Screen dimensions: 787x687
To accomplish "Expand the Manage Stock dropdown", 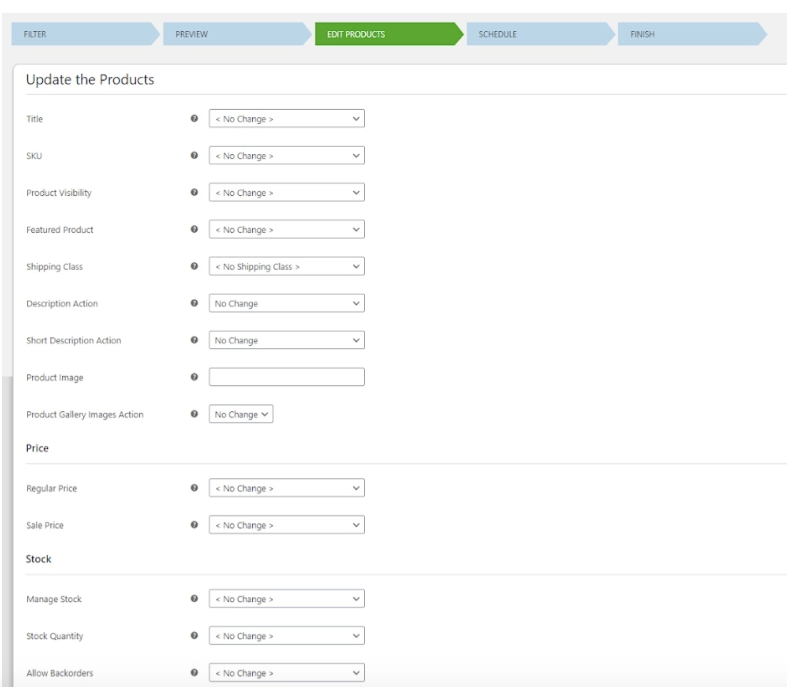I will pos(286,599).
